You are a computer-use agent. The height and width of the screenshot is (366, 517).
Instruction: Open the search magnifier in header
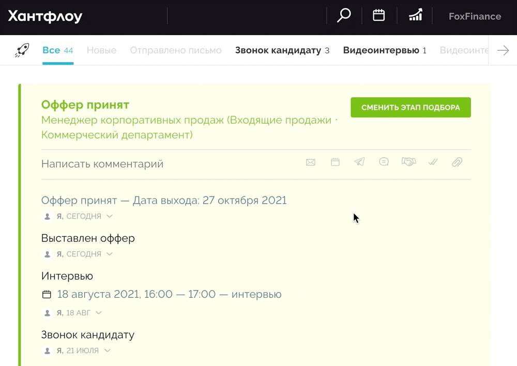[344, 16]
